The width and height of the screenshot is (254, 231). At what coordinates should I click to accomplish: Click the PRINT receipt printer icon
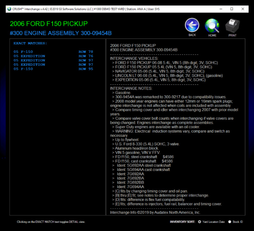(x=232, y=26)
